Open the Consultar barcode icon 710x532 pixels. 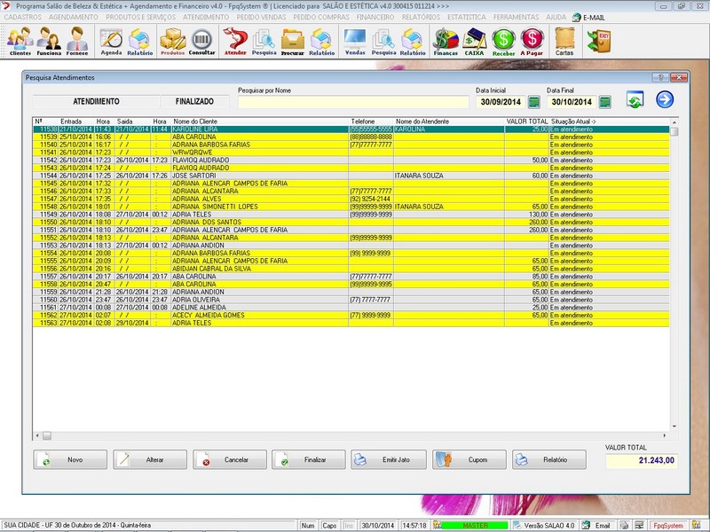202,41
